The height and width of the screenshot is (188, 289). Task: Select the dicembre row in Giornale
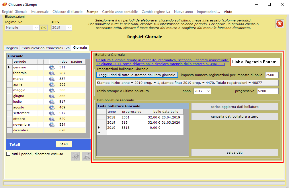tap(21, 130)
